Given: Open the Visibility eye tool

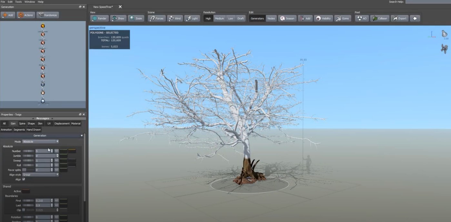Looking at the screenshot, I should [x=324, y=18].
